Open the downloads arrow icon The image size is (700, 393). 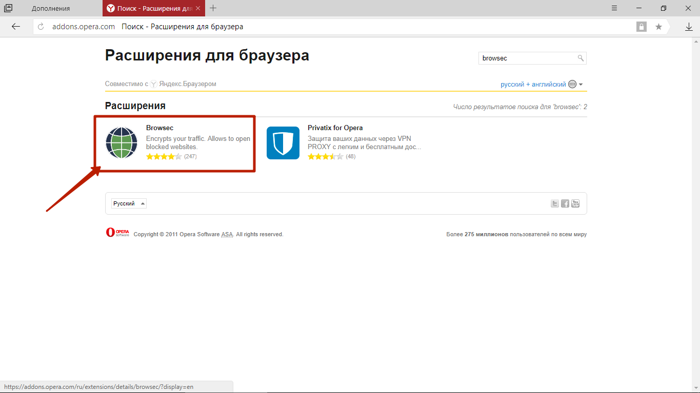coord(689,27)
